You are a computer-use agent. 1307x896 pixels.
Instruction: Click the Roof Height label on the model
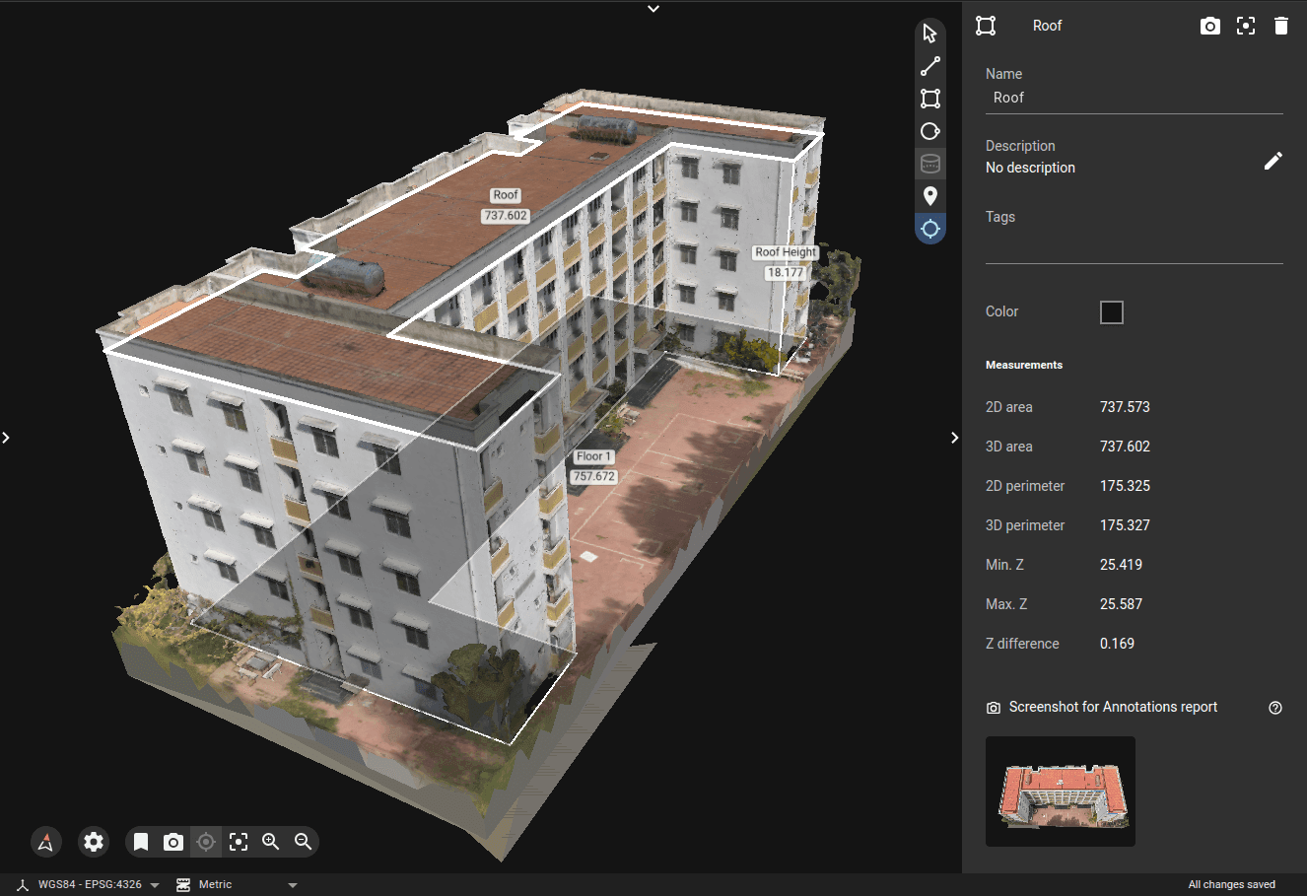tap(786, 252)
